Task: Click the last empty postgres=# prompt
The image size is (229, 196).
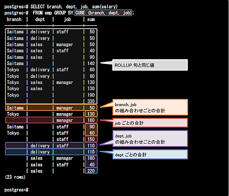Action: point(16,190)
